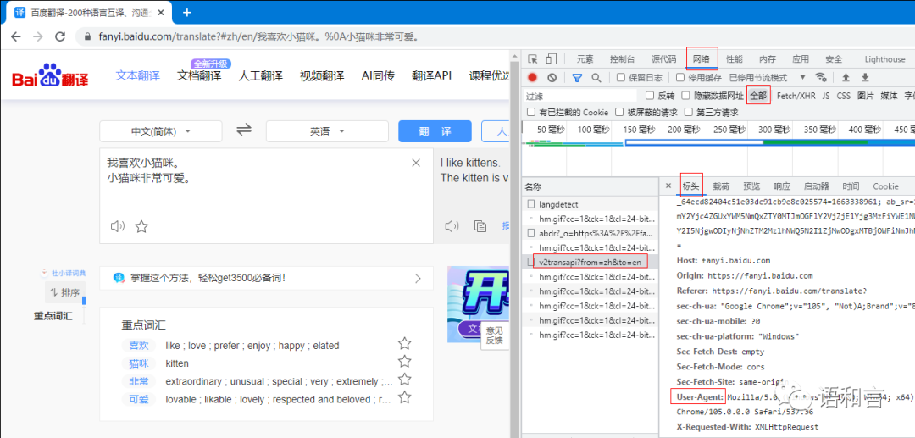Open 排序 sort control

(65, 292)
